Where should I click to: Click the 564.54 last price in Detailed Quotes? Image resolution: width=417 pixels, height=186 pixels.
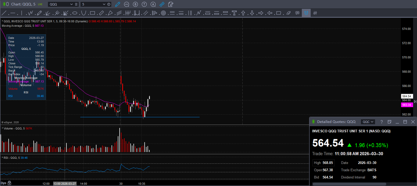[x=328, y=143]
